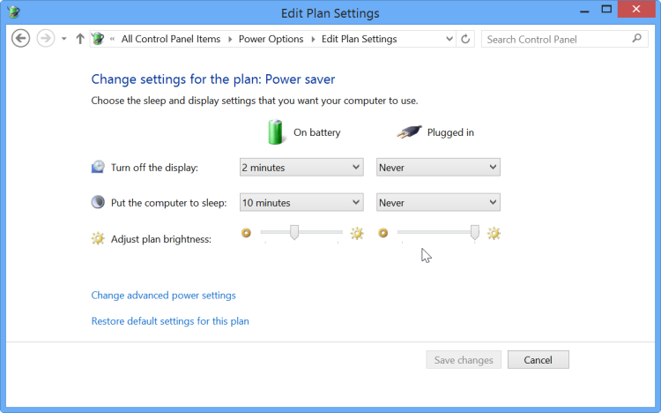Screen dimensions: 661x413
Task: Open plugged in display timeout dropdown
Action: [438, 167]
